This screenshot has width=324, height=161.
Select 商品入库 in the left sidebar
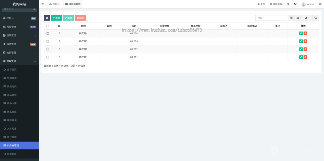[19, 103]
